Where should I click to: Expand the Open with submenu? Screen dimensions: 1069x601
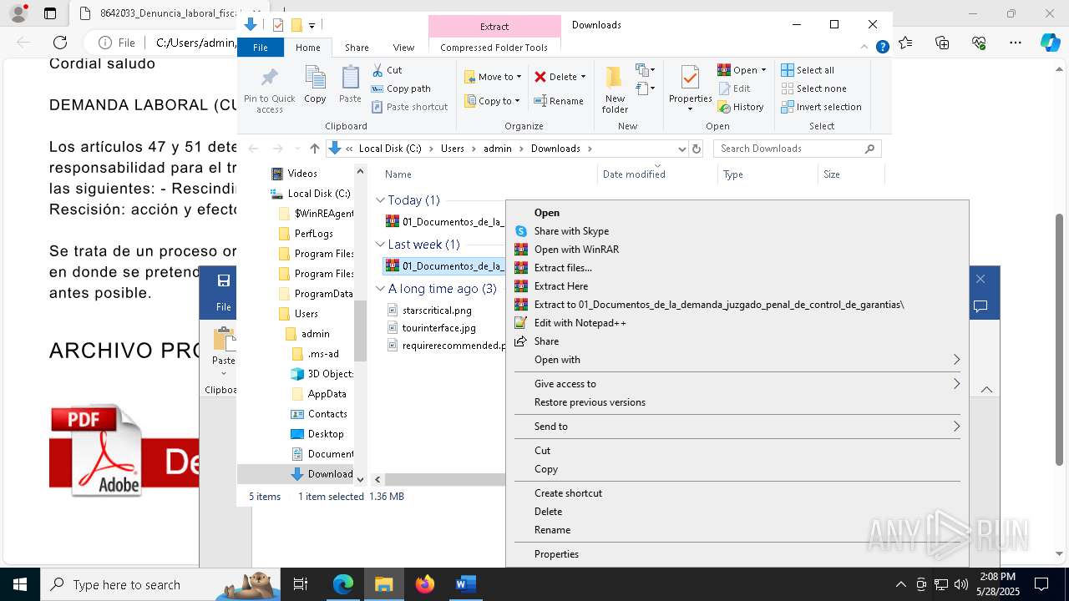click(956, 360)
